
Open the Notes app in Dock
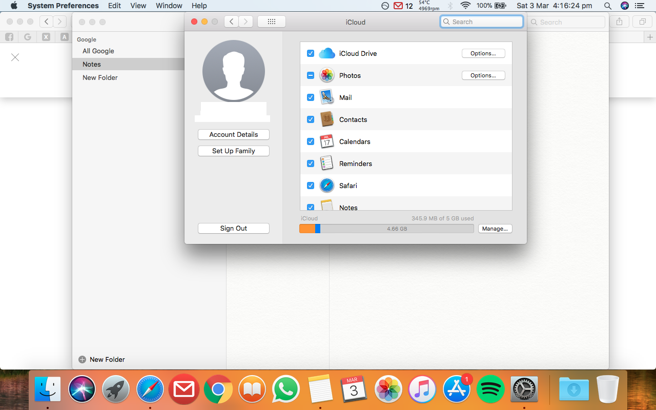pos(320,389)
